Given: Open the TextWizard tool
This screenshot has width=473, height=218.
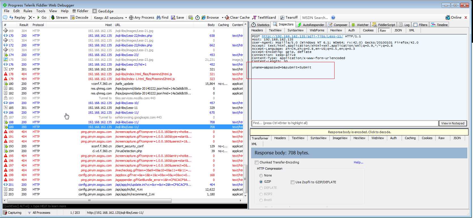Looking at the screenshot, I should coord(264,18).
